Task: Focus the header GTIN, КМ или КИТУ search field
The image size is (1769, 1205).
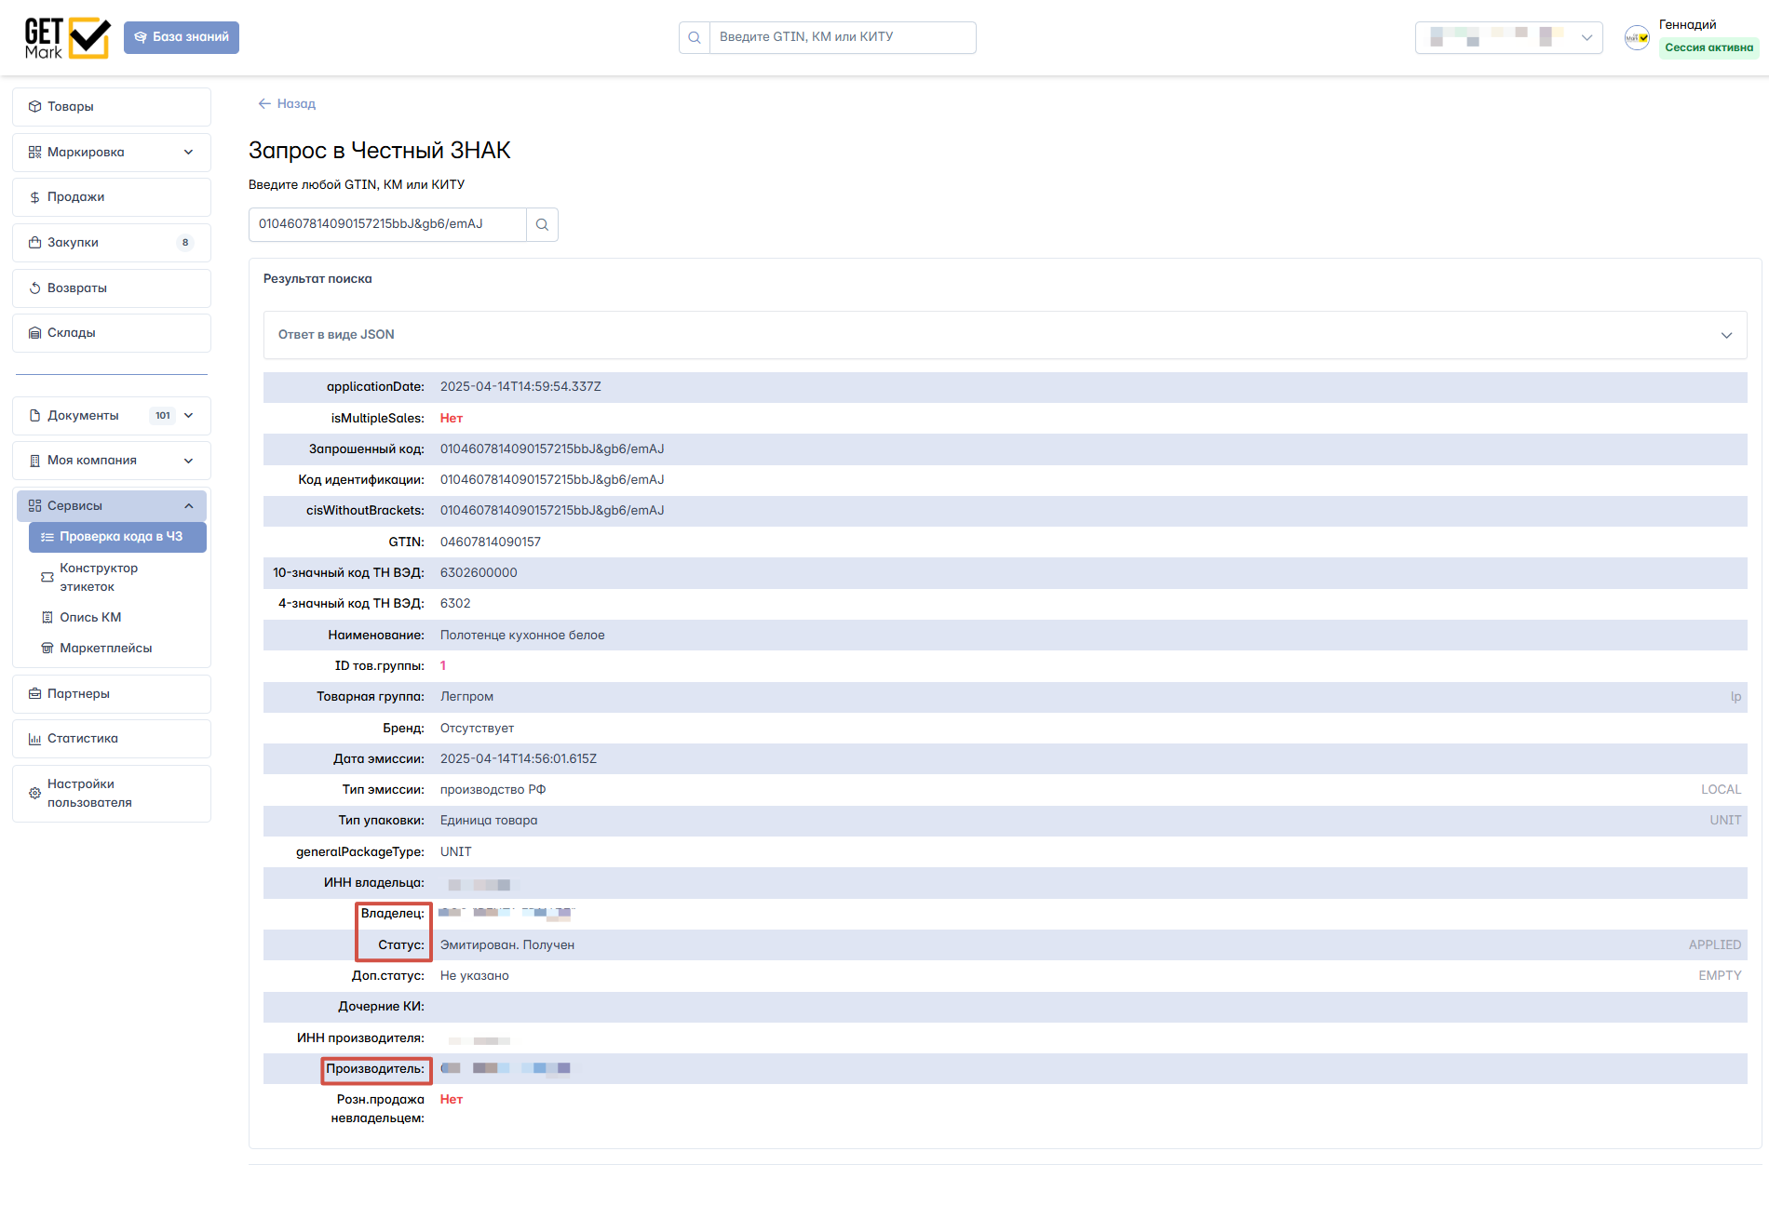Action: (843, 37)
